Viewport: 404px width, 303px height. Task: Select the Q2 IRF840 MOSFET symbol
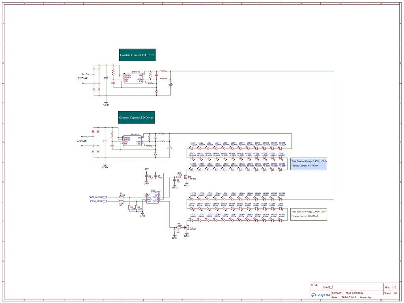pyautogui.click(x=186, y=227)
